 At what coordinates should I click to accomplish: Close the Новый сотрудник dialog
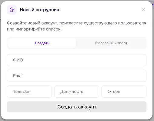pyautogui.click(x=143, y=10)
